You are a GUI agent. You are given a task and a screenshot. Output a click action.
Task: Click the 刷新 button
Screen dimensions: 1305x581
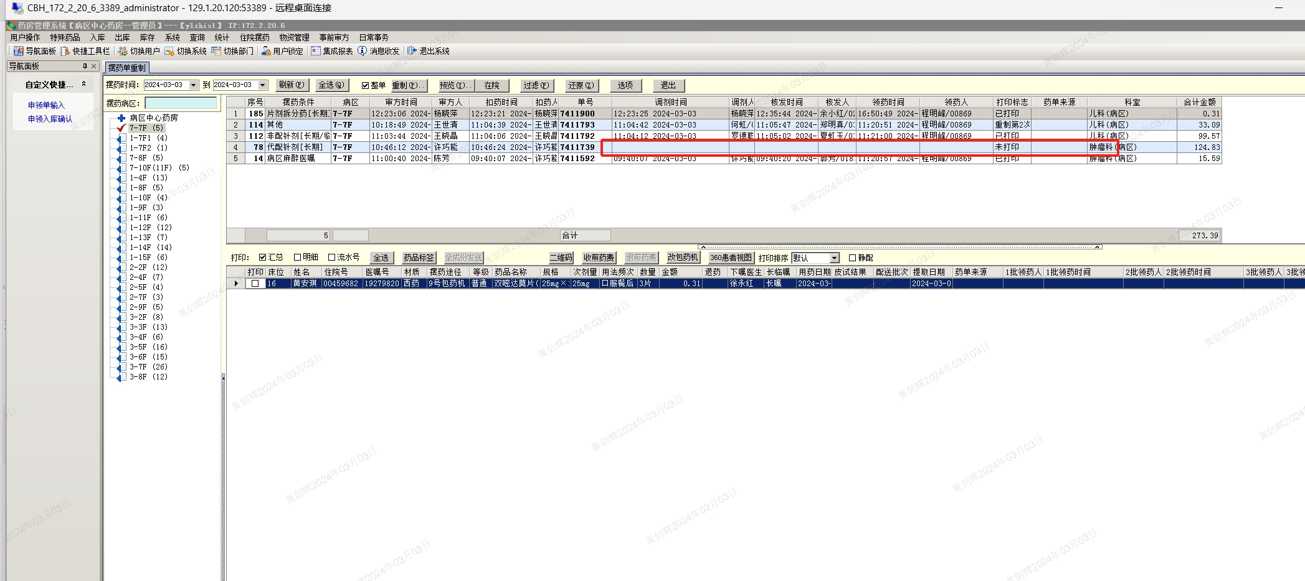coord(292,85)
